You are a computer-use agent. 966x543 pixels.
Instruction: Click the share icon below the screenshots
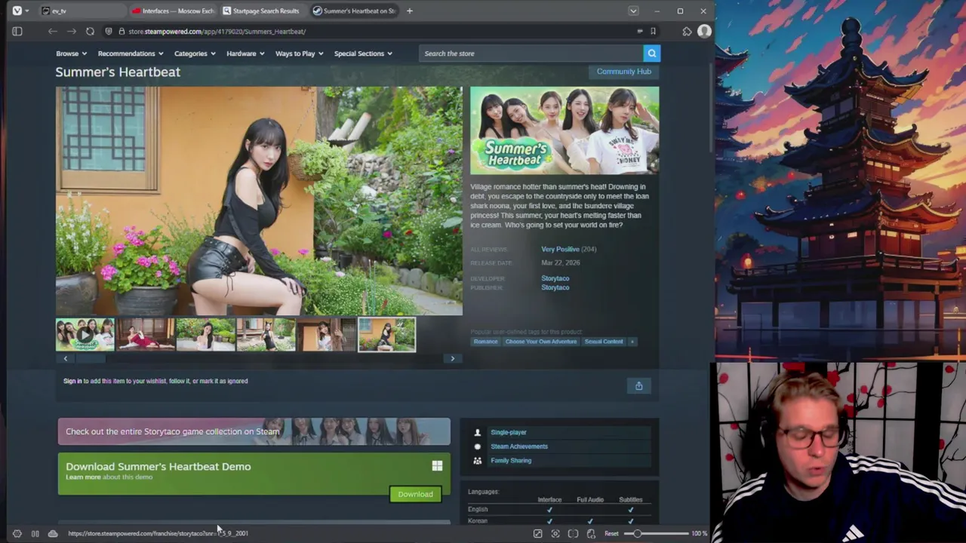[638, 386]
